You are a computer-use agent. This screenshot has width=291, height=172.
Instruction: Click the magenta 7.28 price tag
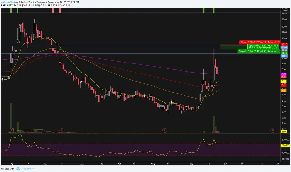click(x=284, y=74)
